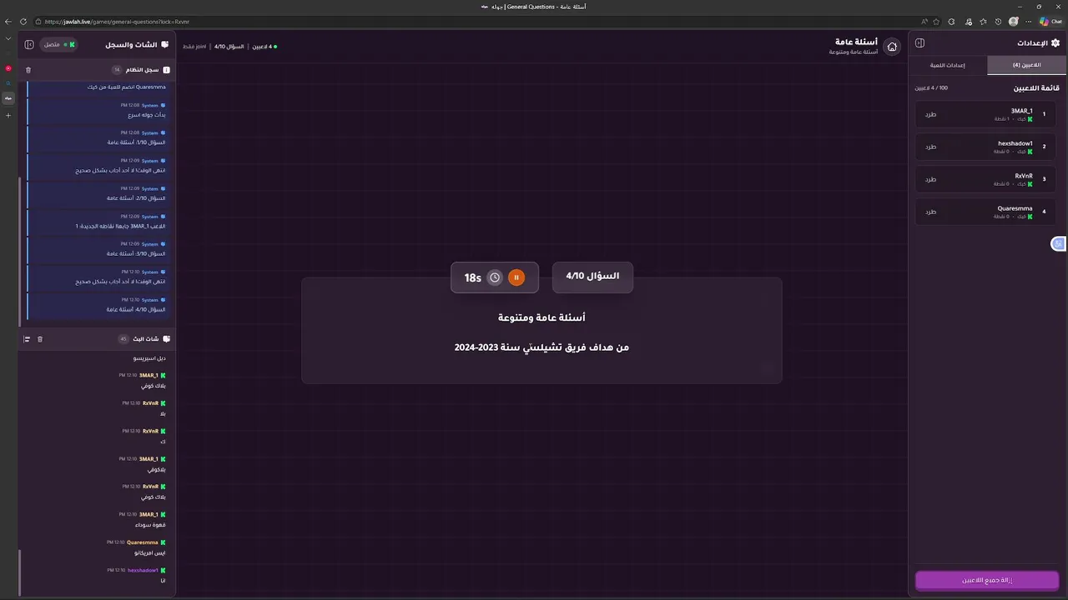The height and width of the screenshot is (600, 1068).
Task: Collapse the settings panel via sidebar icon
Action: coord(919,43)
